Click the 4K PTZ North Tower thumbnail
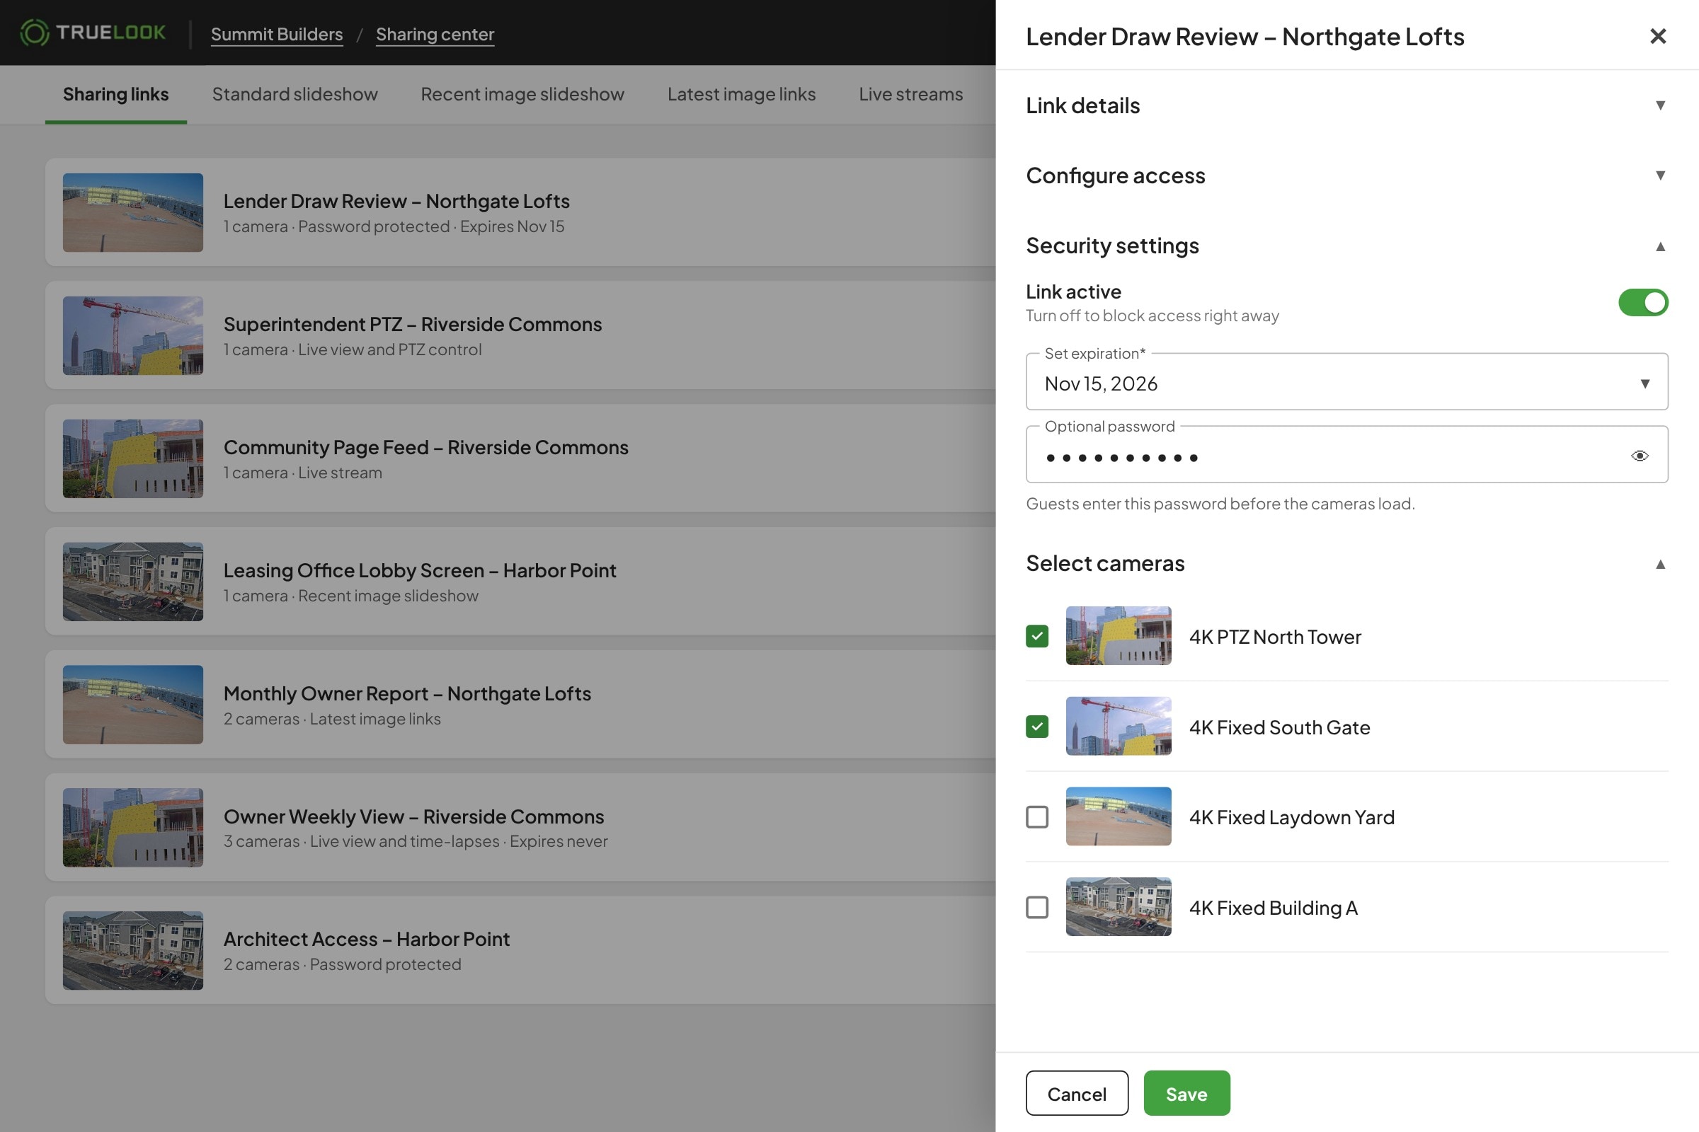 click(1119, 636)
